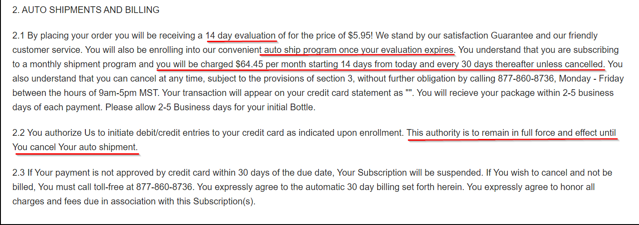The image size is (639, 225).
Task: Click the "2.3" paragraph number
Action: pos(18,173)
